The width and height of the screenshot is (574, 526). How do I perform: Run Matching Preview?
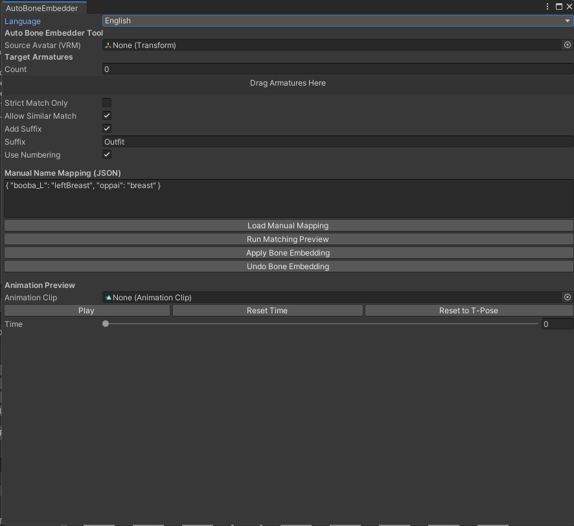pyautogui.click(x=288, y=239)
